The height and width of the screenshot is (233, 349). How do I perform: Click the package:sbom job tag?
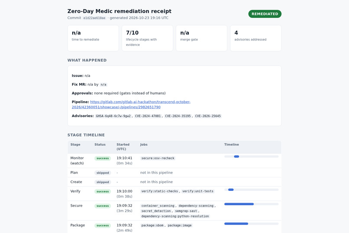coord(152,226)
